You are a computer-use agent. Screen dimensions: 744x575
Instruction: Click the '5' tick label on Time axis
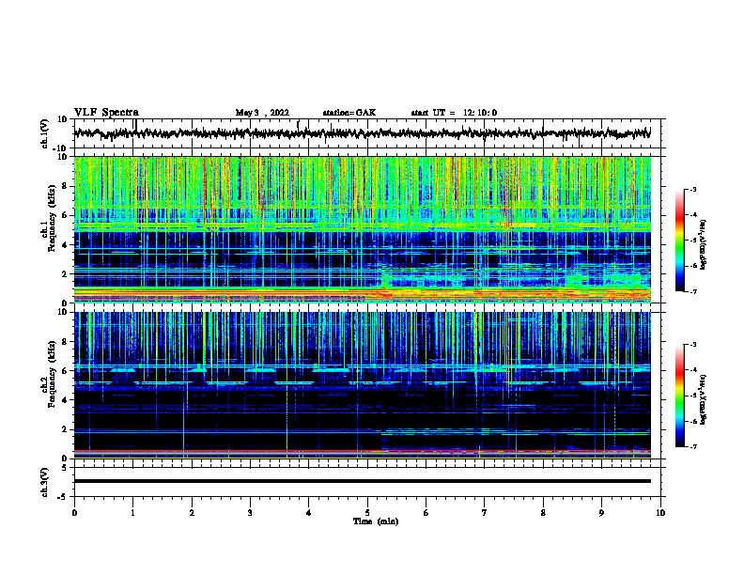point(367,513)
